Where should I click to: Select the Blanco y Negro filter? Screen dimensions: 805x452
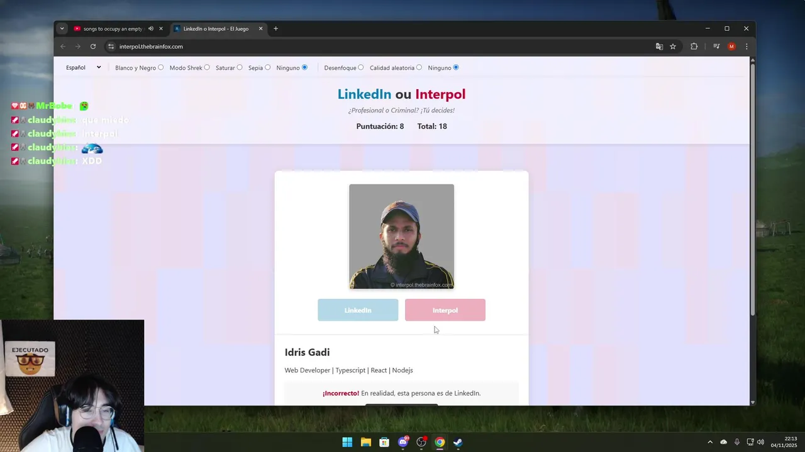point(161,67)
